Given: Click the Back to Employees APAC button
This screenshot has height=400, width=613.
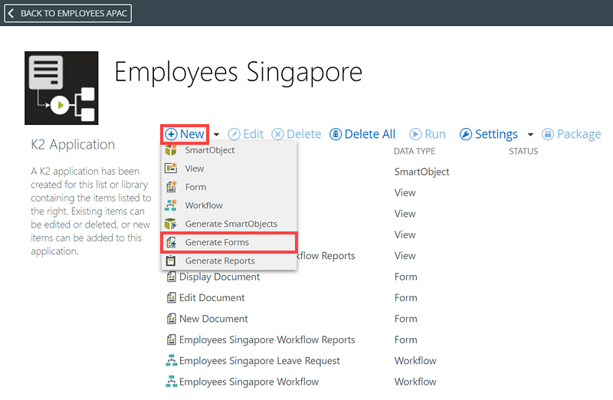Looking at the screenshot, I should click(x=67, y=13).
